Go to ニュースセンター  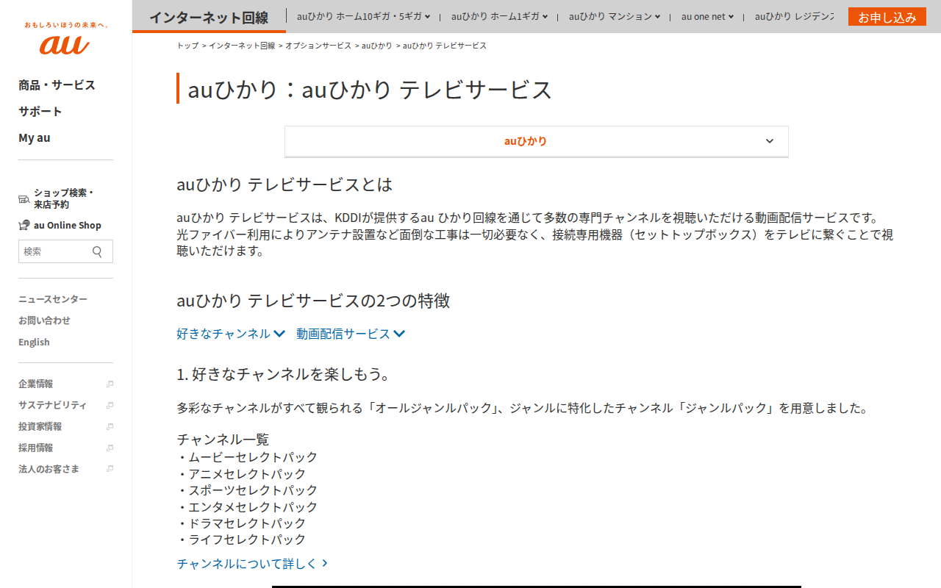(53, 299)
